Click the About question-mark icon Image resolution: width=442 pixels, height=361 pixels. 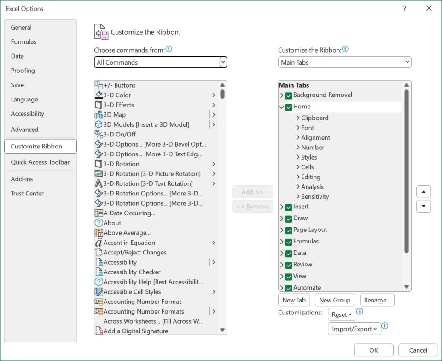click(99, 223)
